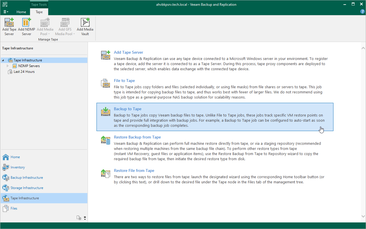Image resolution: width=366 pixels, height=229 pixels.
Task: Select Tape Infrastructure in the navigation pane
Action: click(44, 198)
